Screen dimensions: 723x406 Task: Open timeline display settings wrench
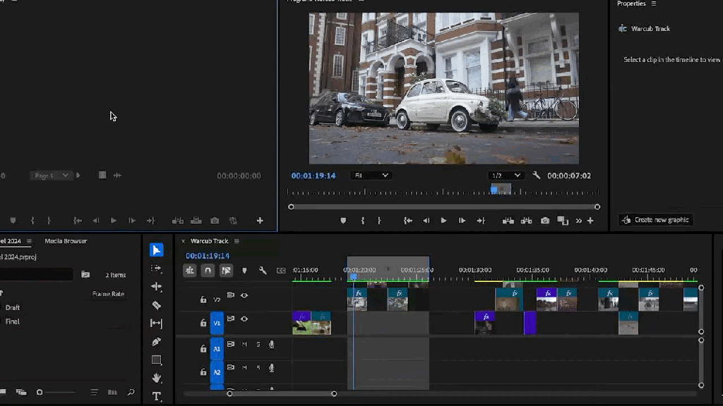pyautogui.click(x=263, y=270)
